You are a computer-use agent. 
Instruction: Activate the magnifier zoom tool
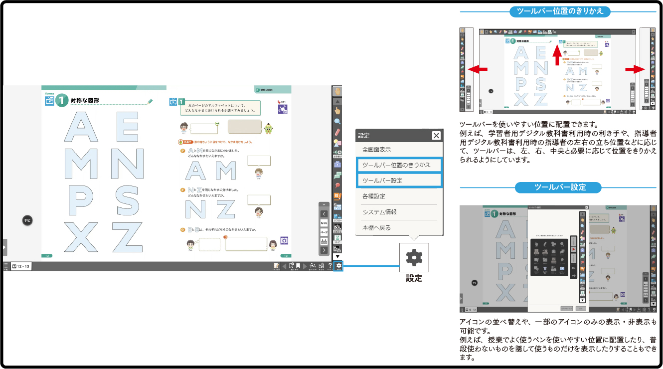337,121
